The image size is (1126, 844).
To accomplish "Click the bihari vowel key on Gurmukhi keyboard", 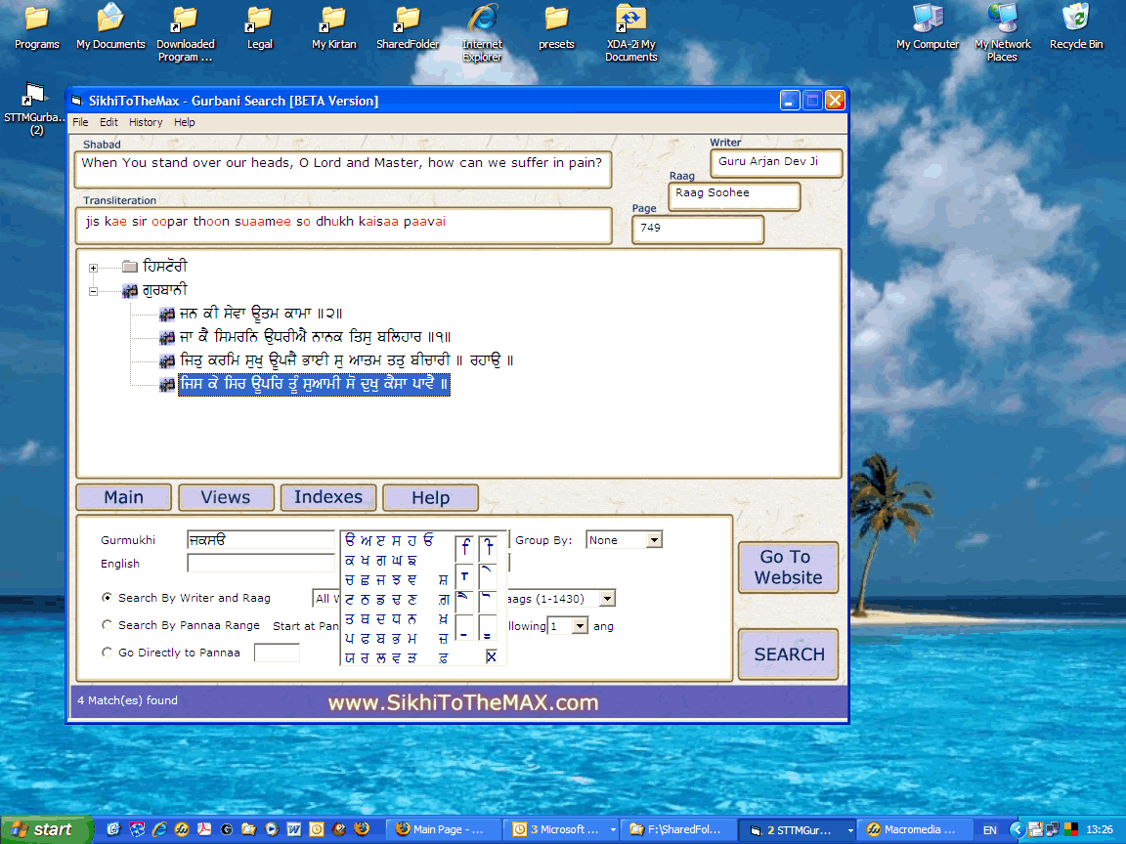I will pos(489,548).
